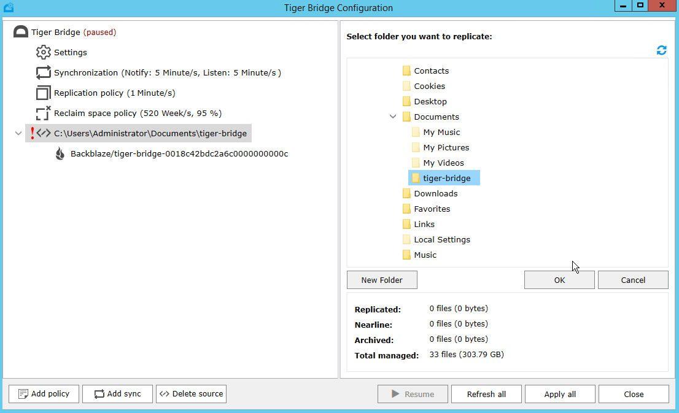This screenshot has width=679, height=413.
Task: Click the tiger-bridge folder icon
Action: (416, 178)
